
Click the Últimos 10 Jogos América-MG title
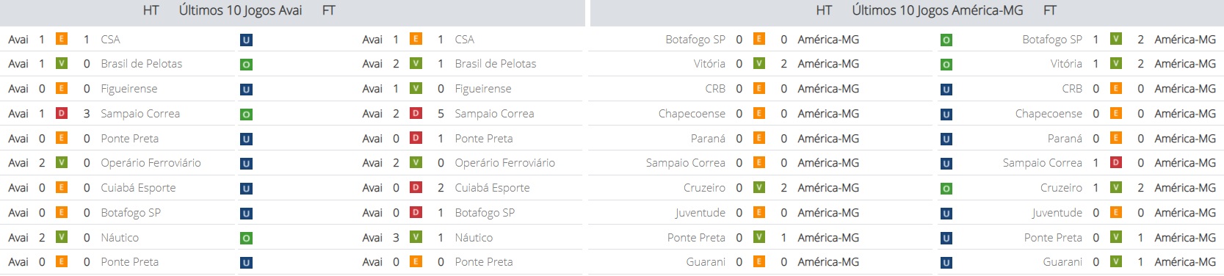pos(938,10)
